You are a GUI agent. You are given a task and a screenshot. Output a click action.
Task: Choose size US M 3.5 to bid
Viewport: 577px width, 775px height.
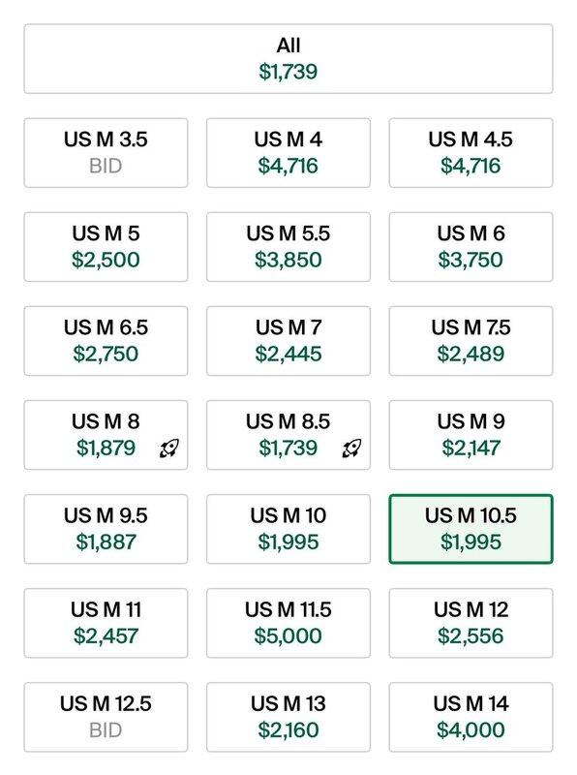[x=106, y=153]
